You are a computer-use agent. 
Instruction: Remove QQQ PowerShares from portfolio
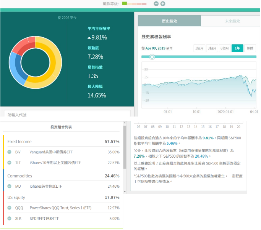(9, 208)
